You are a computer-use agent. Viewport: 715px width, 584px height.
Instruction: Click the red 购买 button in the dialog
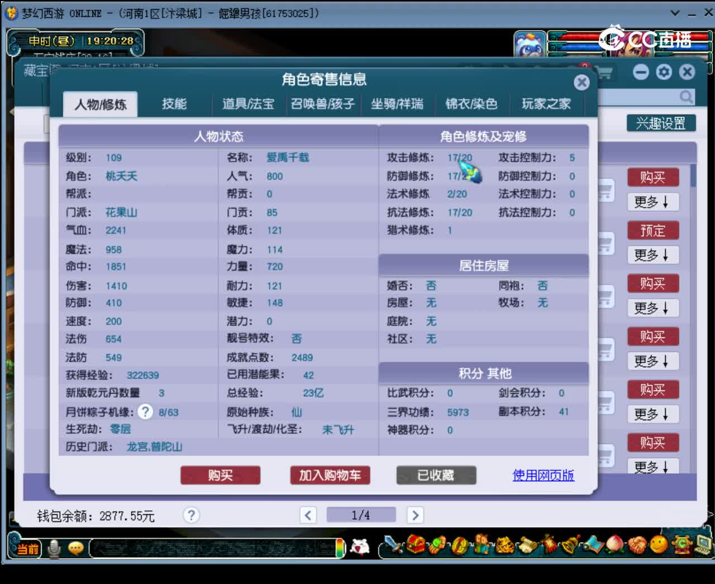pos(221,475)
